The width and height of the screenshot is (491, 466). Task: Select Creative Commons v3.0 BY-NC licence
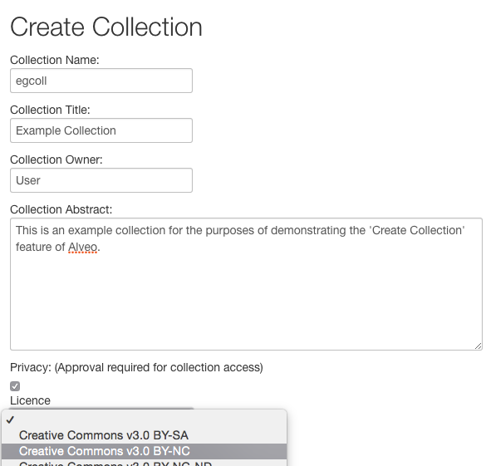(x=144, y=451)
